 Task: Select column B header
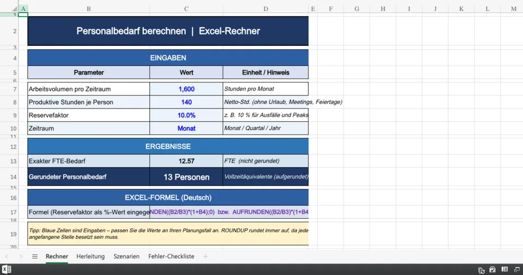click(89, 9)
